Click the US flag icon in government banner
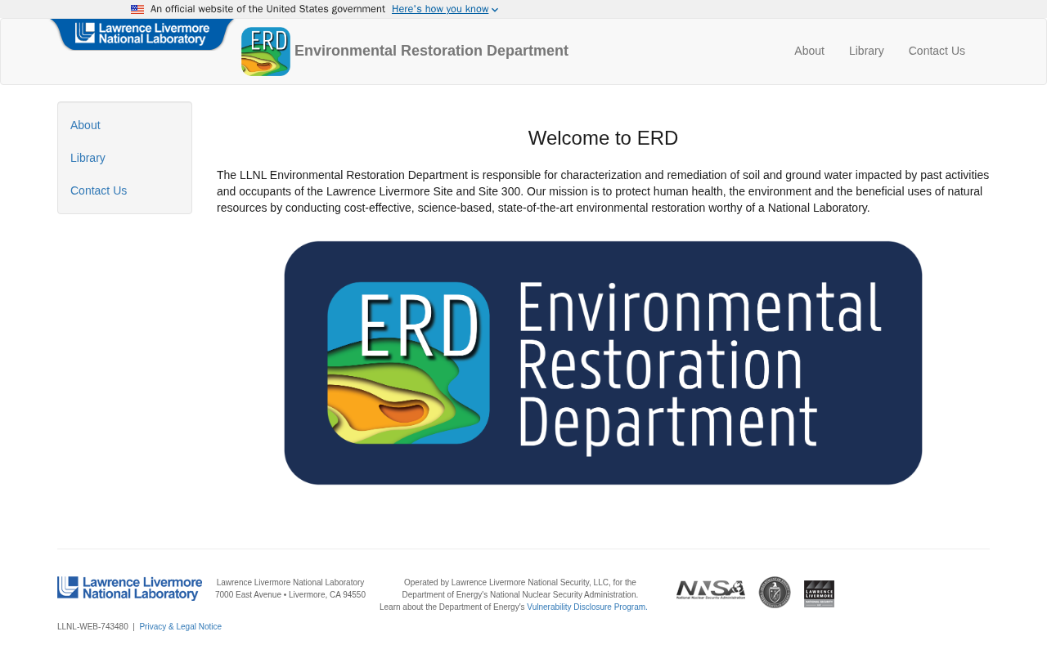This screenshot has height=654, width=1047. 137,9
